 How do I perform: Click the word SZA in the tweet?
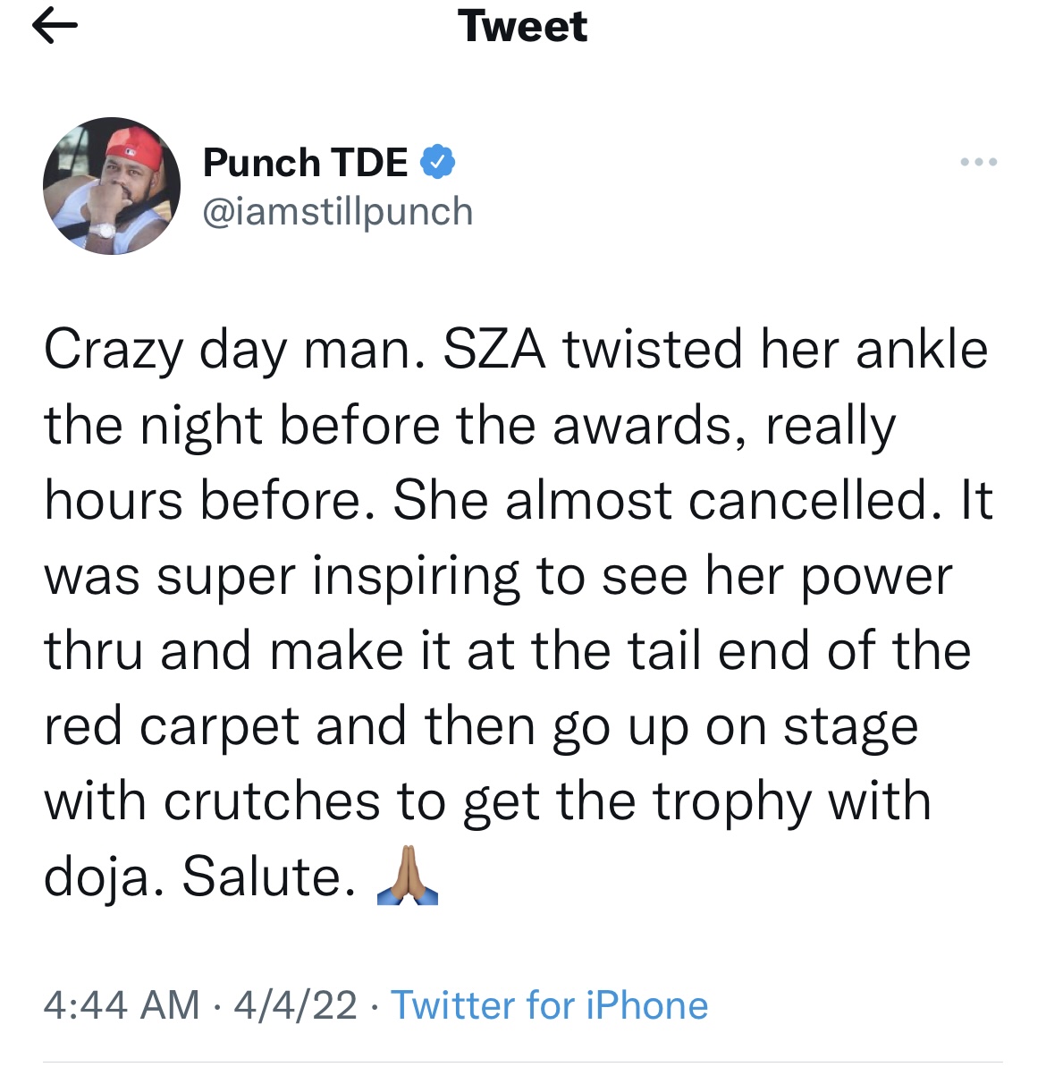click(494, 350)
